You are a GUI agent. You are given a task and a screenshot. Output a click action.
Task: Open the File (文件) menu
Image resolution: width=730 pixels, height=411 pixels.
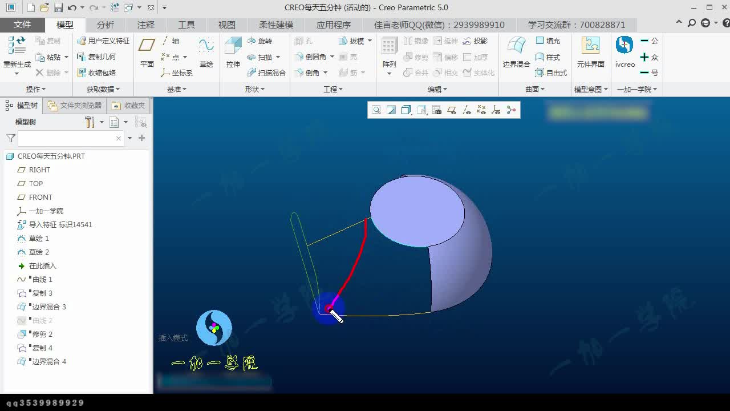pyautogui.click(x=22, y=25)
